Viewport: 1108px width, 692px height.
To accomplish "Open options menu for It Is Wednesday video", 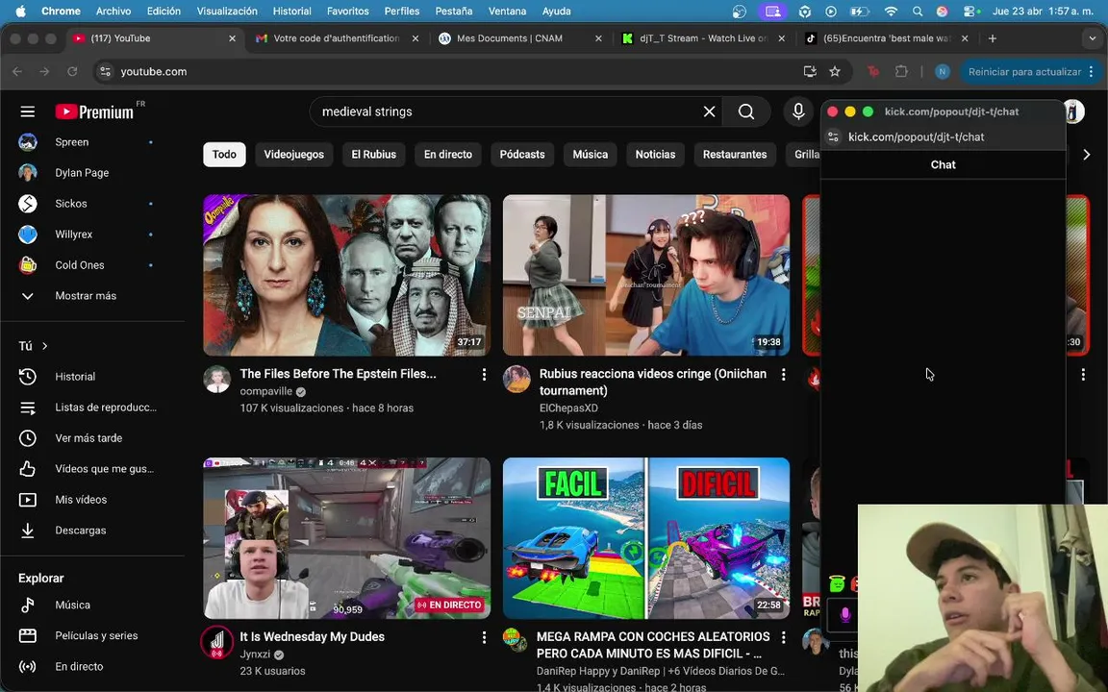I will (x=484, y=637).
